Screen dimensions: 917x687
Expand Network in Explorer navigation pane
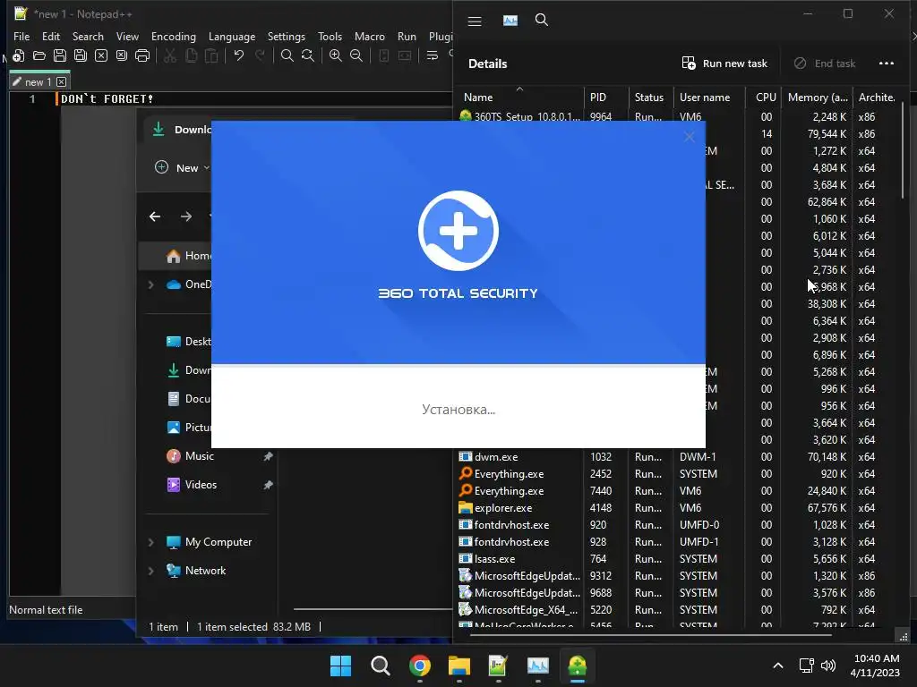(150, 571)
